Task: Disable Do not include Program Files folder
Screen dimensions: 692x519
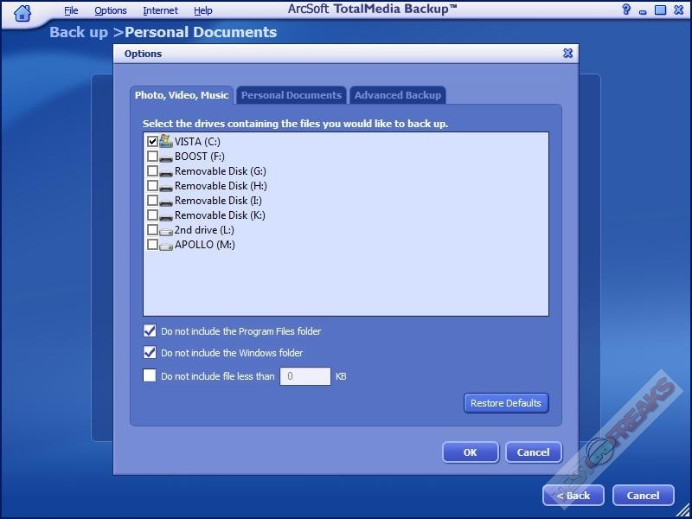Action: pyautogui.click(x=150, y=331)
